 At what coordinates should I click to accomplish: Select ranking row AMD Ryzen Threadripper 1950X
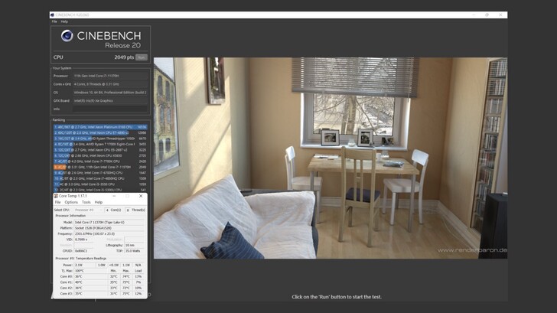(x=100, y=139)
